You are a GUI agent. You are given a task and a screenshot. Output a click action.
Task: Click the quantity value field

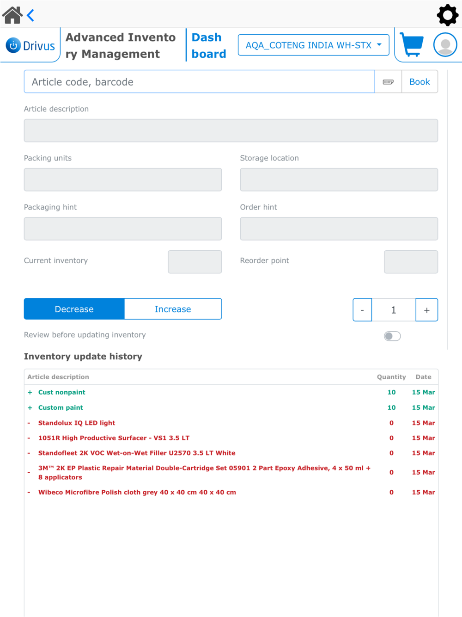click(x=394, y=310)
